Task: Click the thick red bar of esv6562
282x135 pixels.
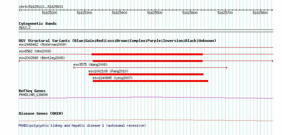Action: point(147,54)
